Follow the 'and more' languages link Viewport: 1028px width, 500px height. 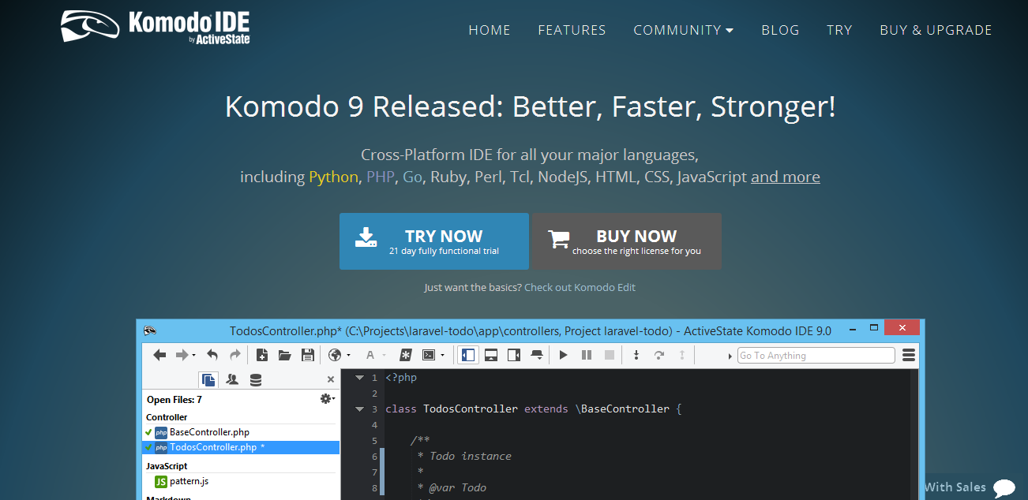pyautogui.click(x=786, y=177)
